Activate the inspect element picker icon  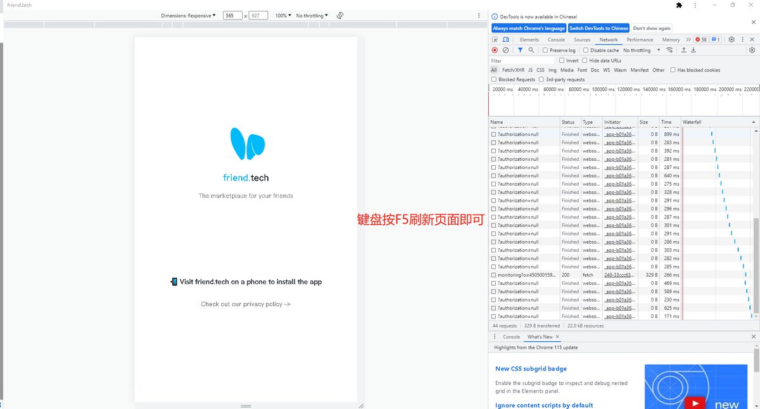pyautogui.click(x=495, y=39)
